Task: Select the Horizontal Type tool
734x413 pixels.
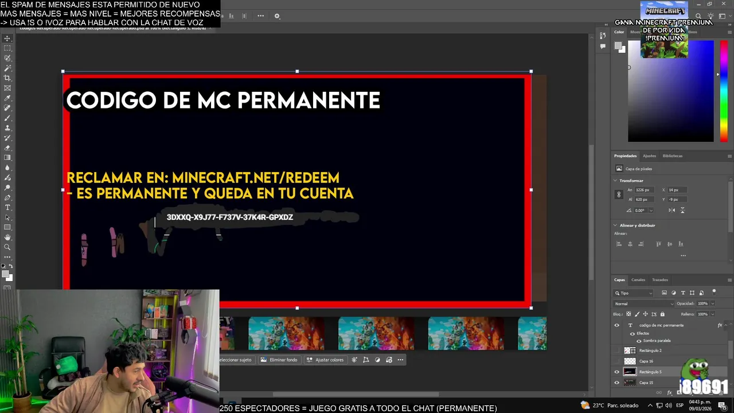Action: pyautogui.click(x=7, y=207)
